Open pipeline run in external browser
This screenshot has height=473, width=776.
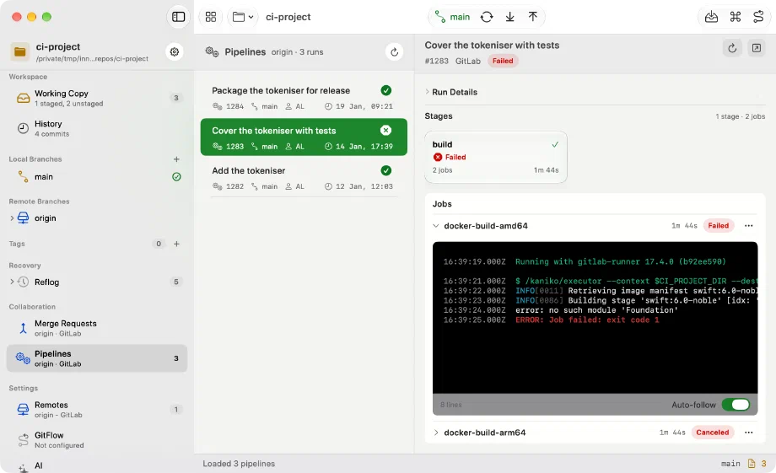757,48
